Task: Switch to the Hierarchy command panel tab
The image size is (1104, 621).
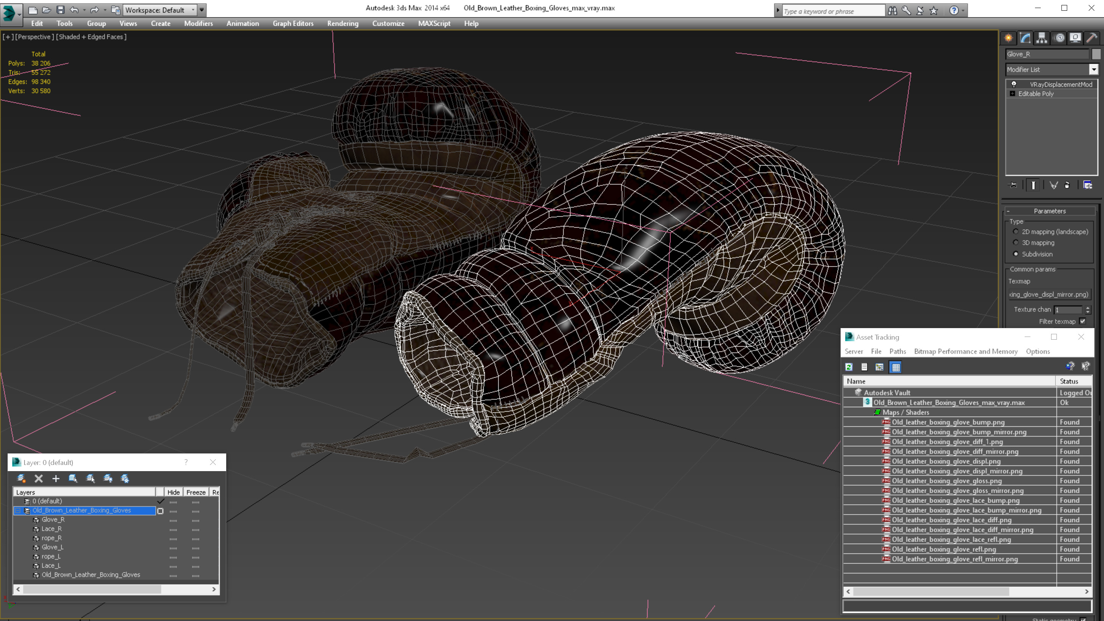Action: point(1042,38)
